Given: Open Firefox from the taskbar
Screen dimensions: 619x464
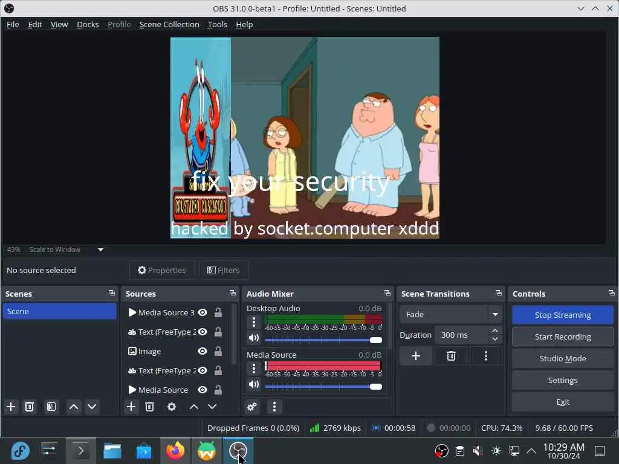Looking at the screenshot, I should tap(175, 451).
